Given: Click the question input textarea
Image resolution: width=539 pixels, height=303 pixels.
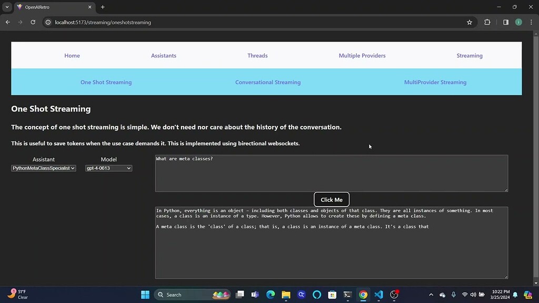Looking at the screenshot, I should click(x=331, y=173).
